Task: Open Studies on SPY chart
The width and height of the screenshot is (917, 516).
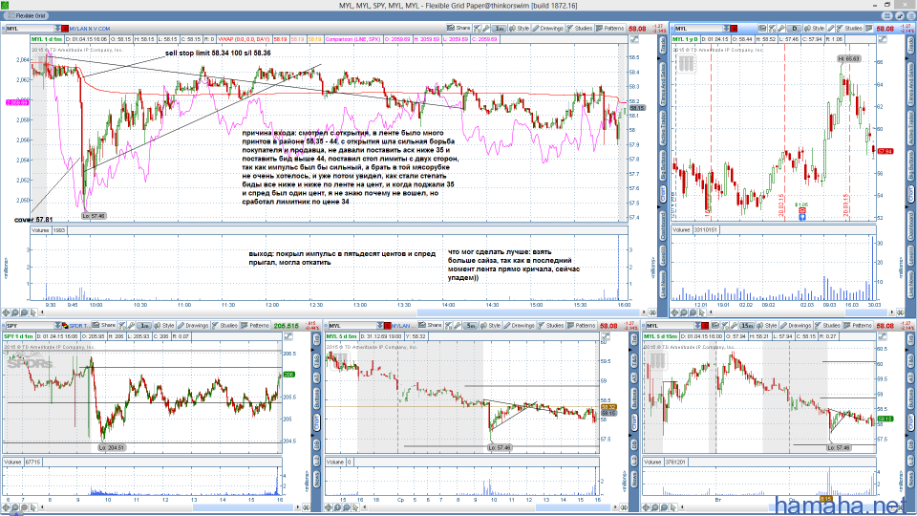Action: coord(224,325)
